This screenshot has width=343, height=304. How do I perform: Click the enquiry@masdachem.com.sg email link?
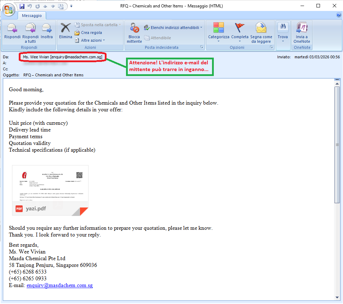coord(59,285)
